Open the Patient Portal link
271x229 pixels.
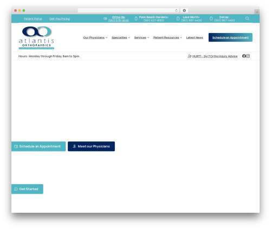[x=33, y=19]
